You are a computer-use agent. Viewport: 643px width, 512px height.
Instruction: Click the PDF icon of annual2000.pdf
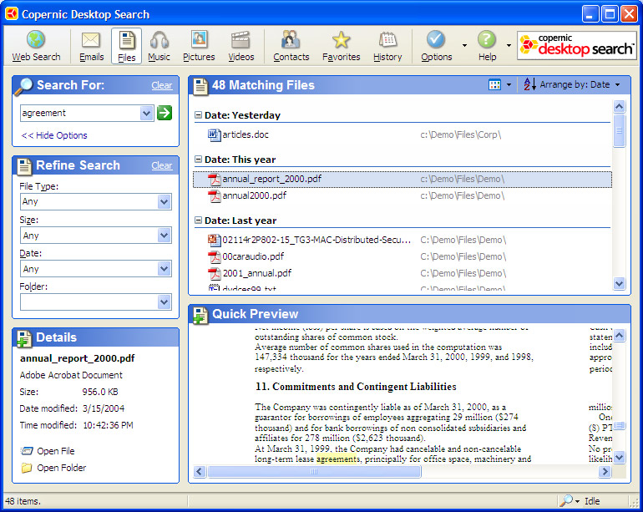point(214,195)
